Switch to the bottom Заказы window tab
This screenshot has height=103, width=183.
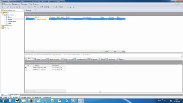click(4, 95)
